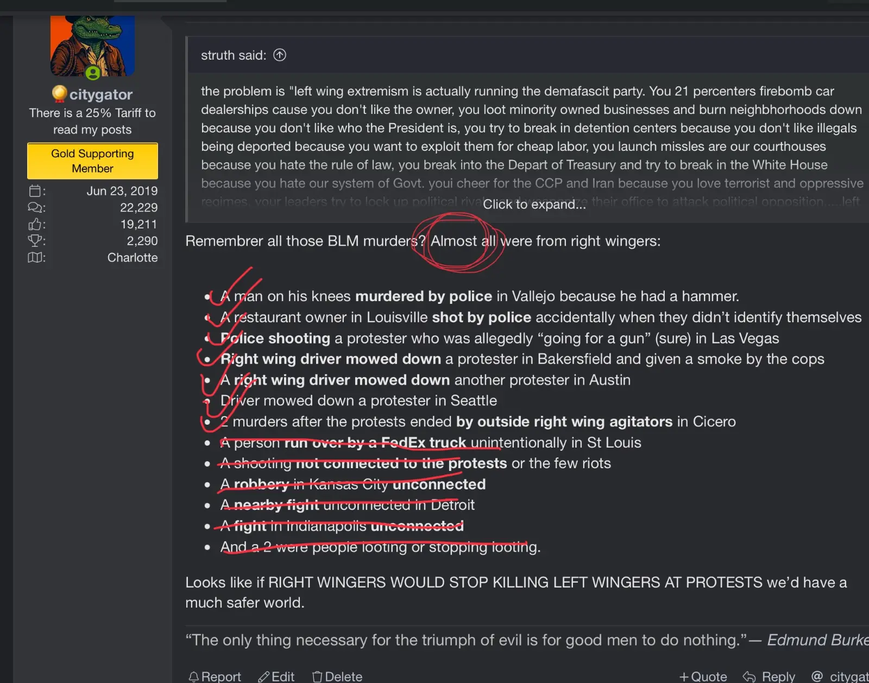This screenshot has width=869, height=683.
Task: Delete the post with the trash Delete button
Action: (337, 676)
